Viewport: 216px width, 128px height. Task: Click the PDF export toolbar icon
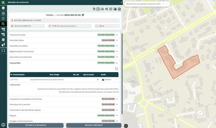point(119,9)
